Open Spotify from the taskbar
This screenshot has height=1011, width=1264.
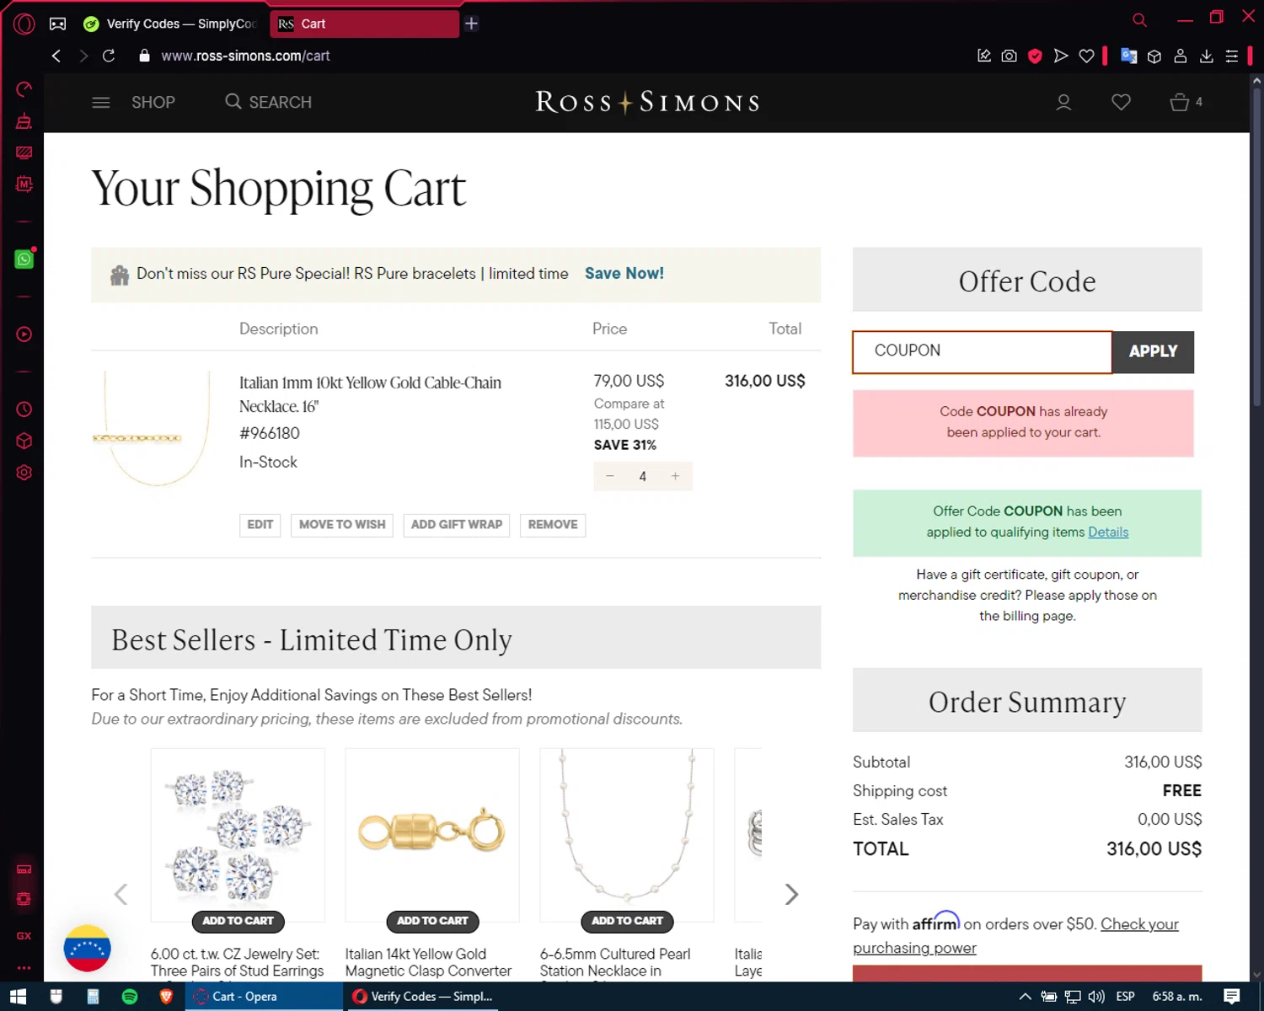[130, 997]
